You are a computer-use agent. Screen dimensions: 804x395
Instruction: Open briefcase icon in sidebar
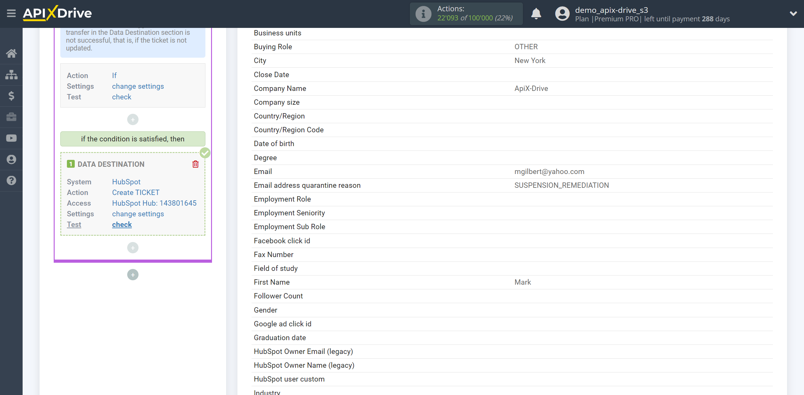11,117
